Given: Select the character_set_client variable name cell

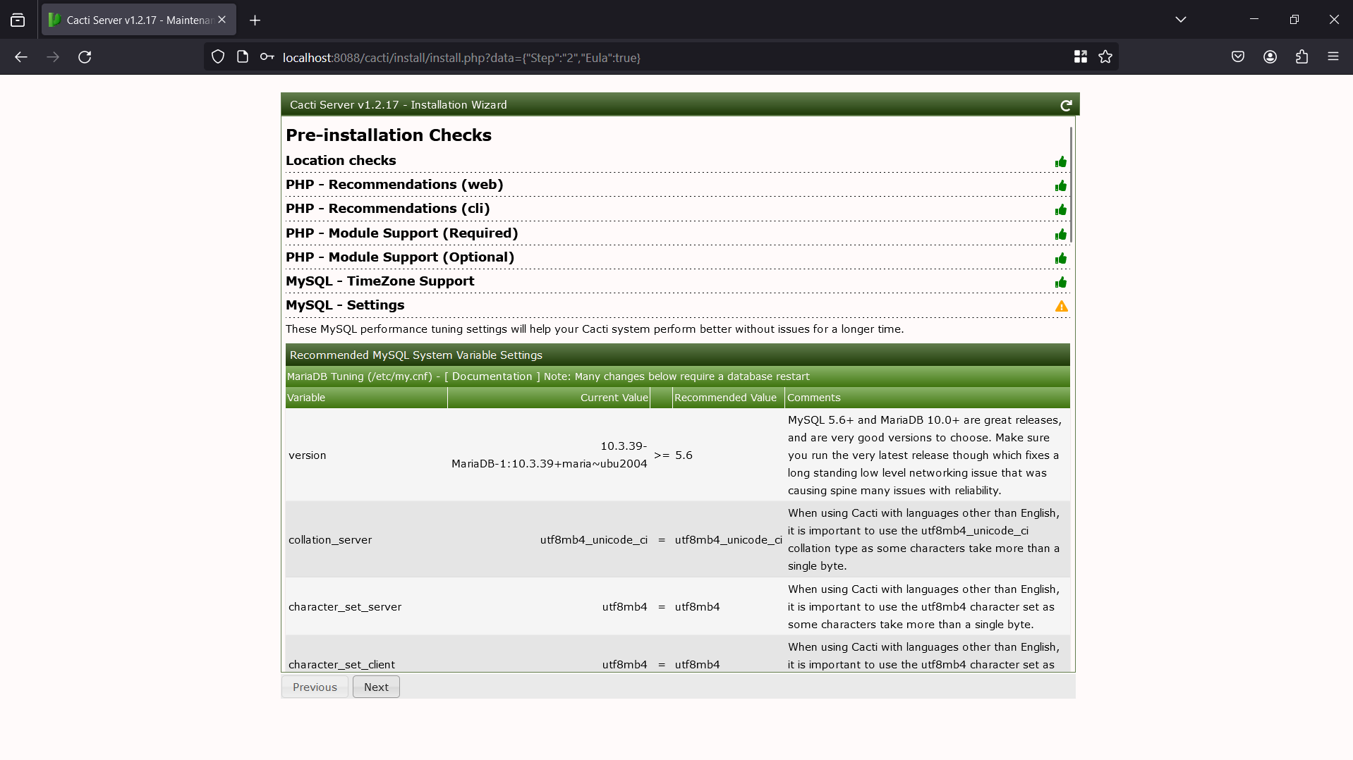Looking at the screenshot, I should coord(341,665).
